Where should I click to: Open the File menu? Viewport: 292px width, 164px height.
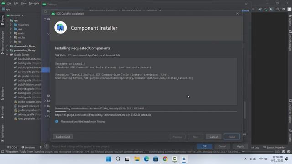click(x=9, y=3)
